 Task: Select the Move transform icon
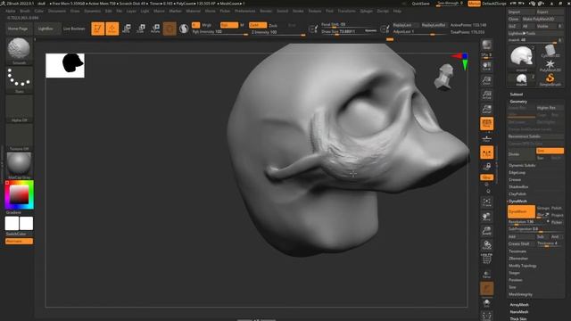(127, 29)
